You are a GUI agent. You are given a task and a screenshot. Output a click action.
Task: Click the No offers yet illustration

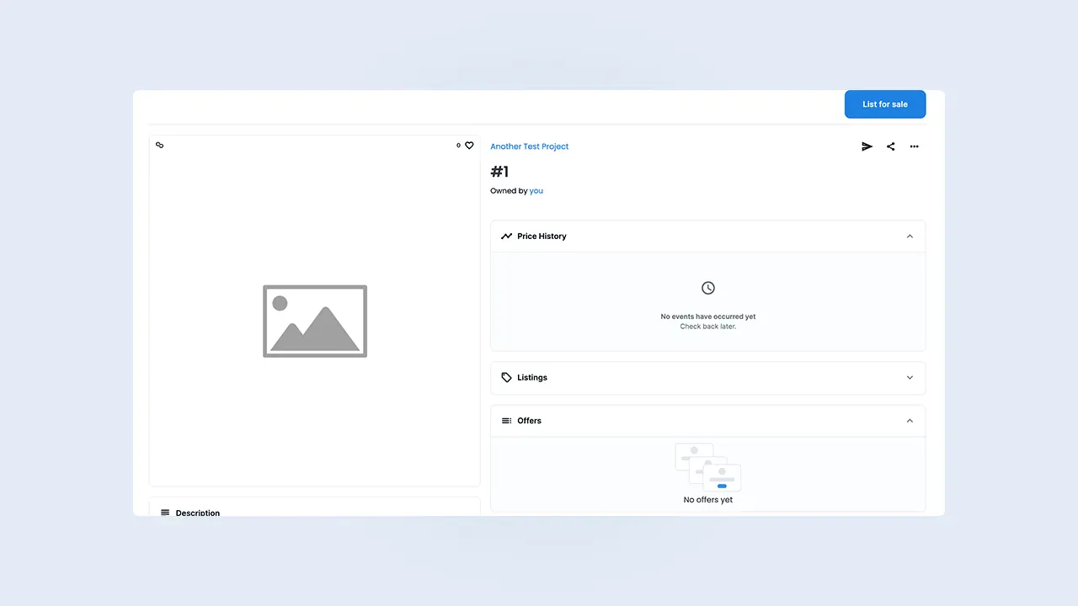708,467
